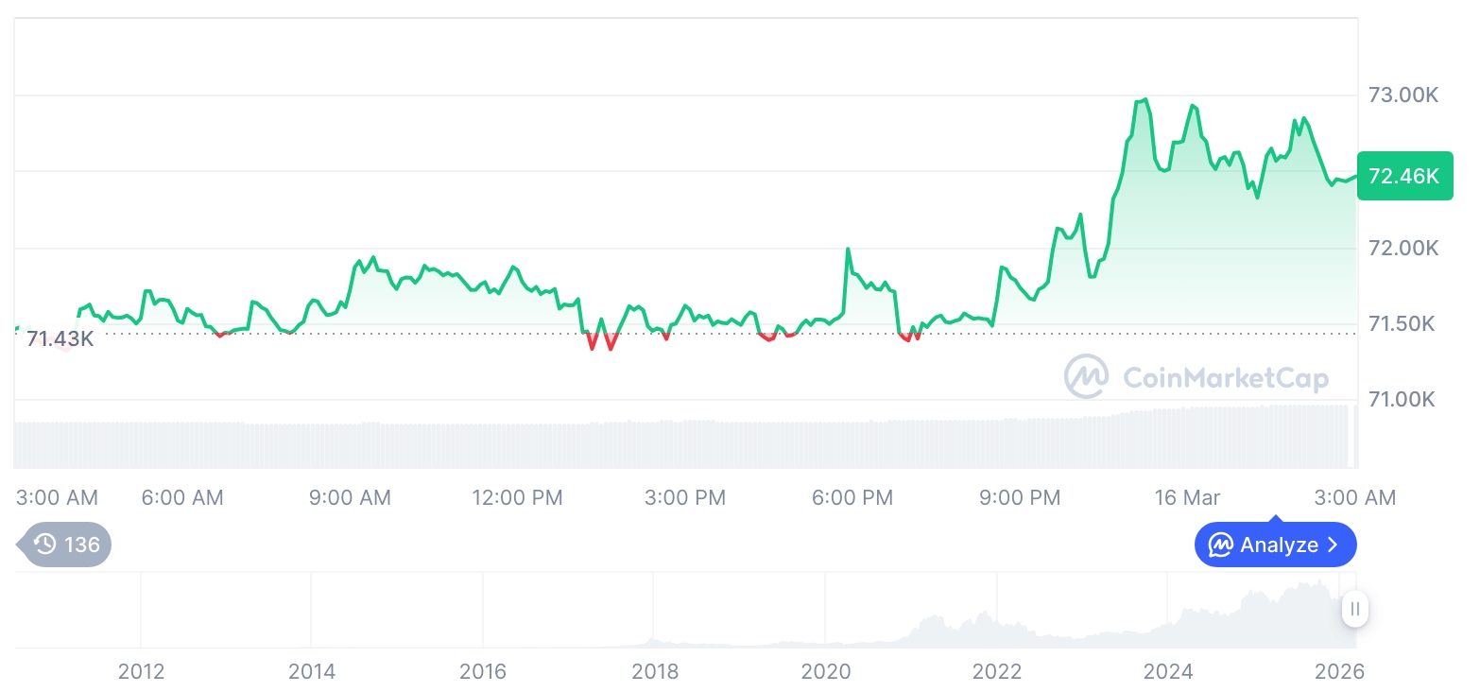Click the range navigator's right slider handle
The image size is (1480, 692).
click(1355, 609)
